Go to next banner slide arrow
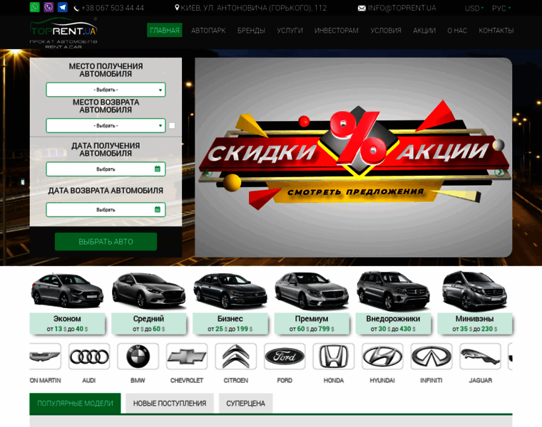542x427 pixels. 499,172
